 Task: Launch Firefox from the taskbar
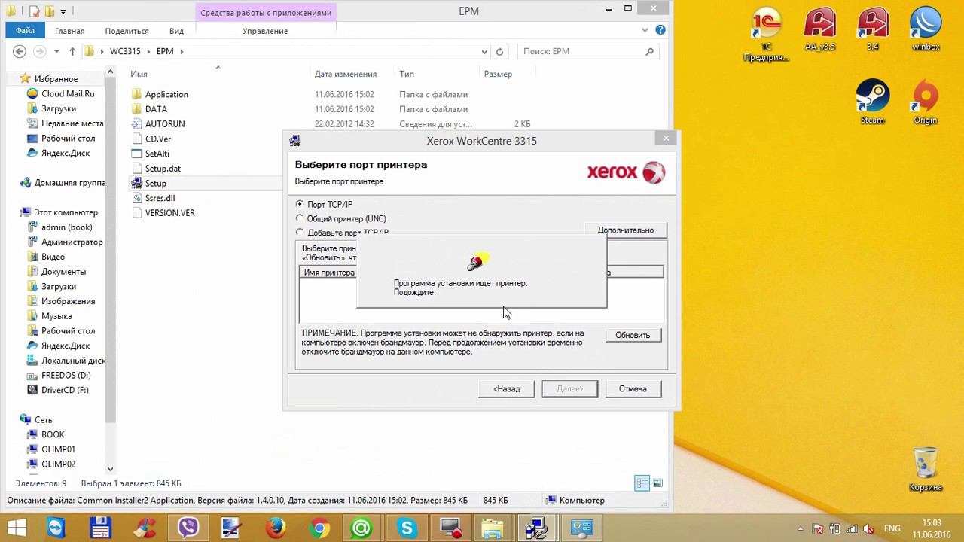(x=275, y=528)
